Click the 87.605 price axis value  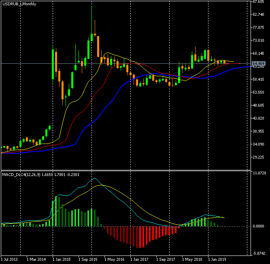tap(258, 2)
